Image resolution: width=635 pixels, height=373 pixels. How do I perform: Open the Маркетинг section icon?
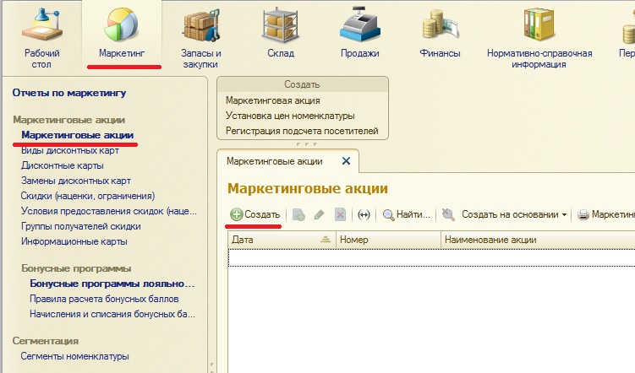click(122, 27)
